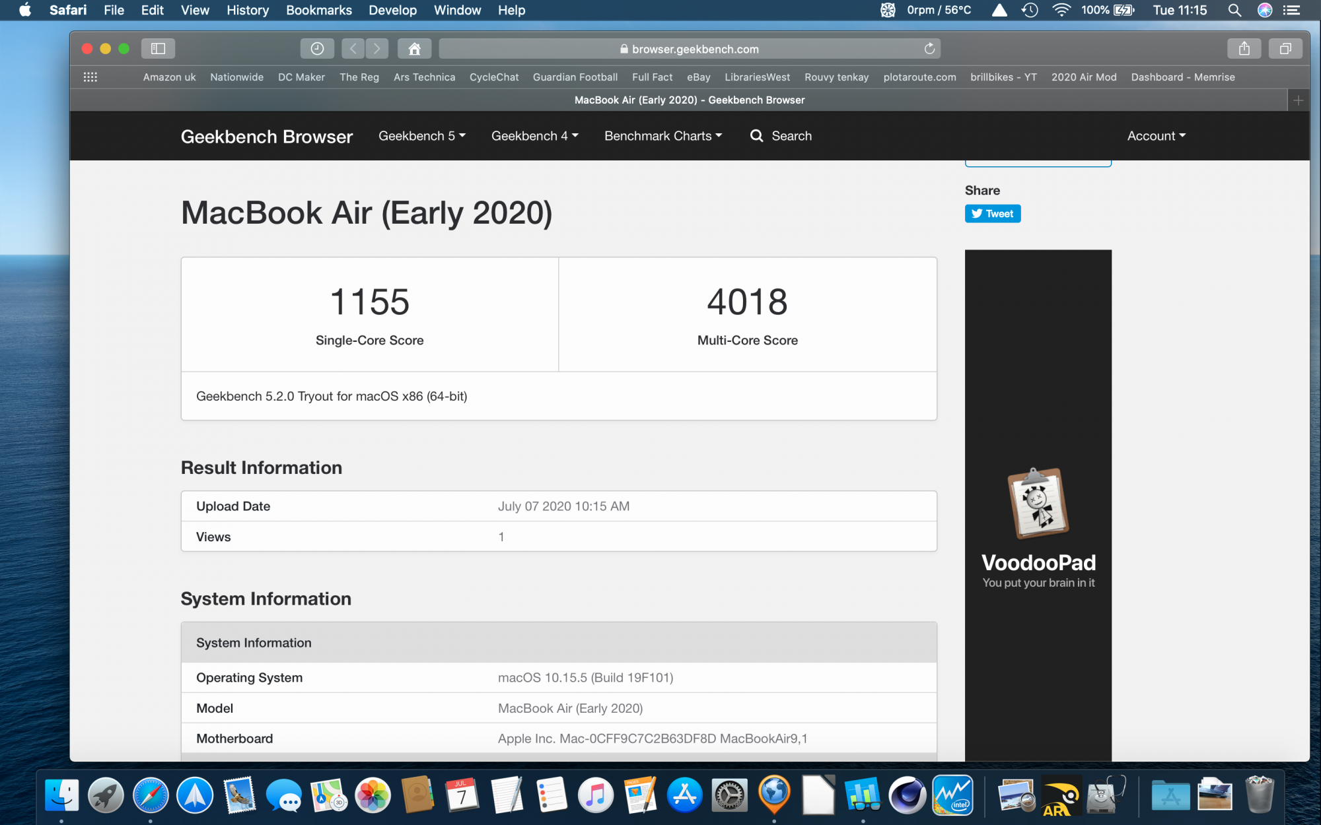Open Time Machine menu bar icon
This screenshot has height=825, width=1321.
coord(1030,10)
